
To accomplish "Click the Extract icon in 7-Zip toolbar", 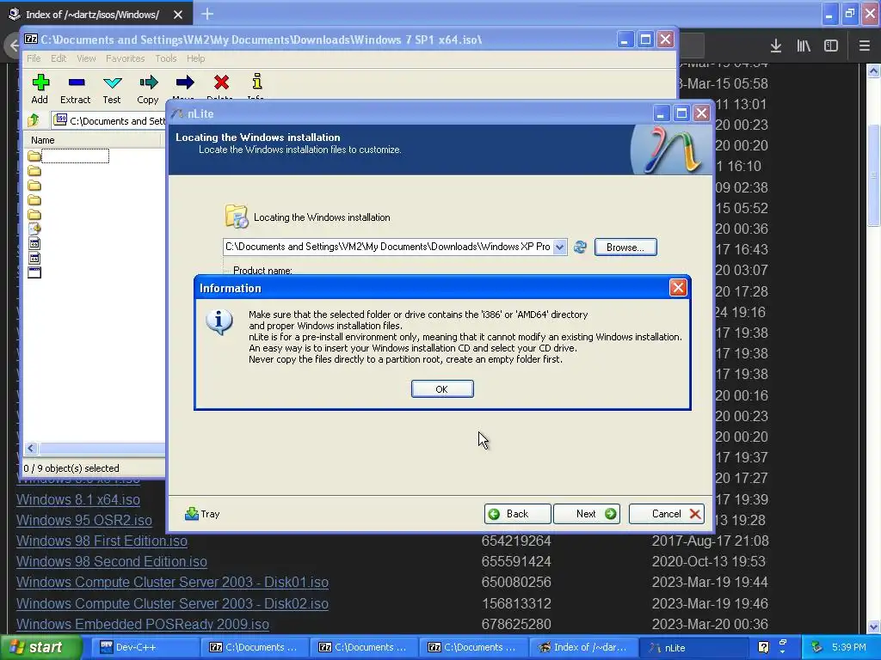I will [x=76, y=89].
